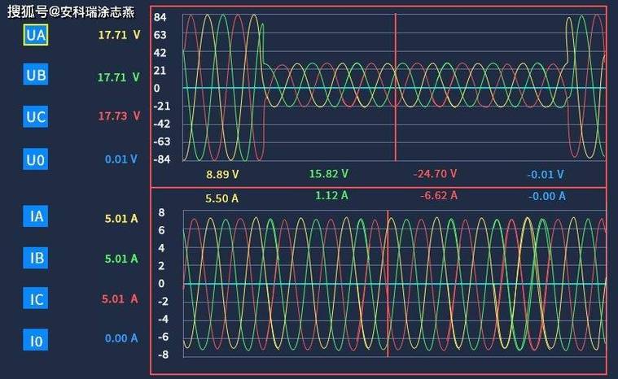Toggle the UC voltage channel button
Viewport: 618px width, 379px height.
tap(36, 116)
